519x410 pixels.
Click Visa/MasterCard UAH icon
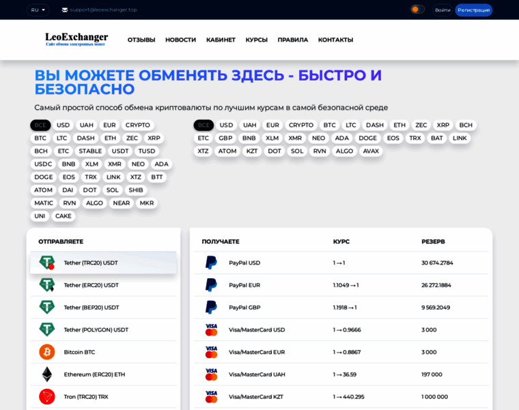click(x=211, y=374)
